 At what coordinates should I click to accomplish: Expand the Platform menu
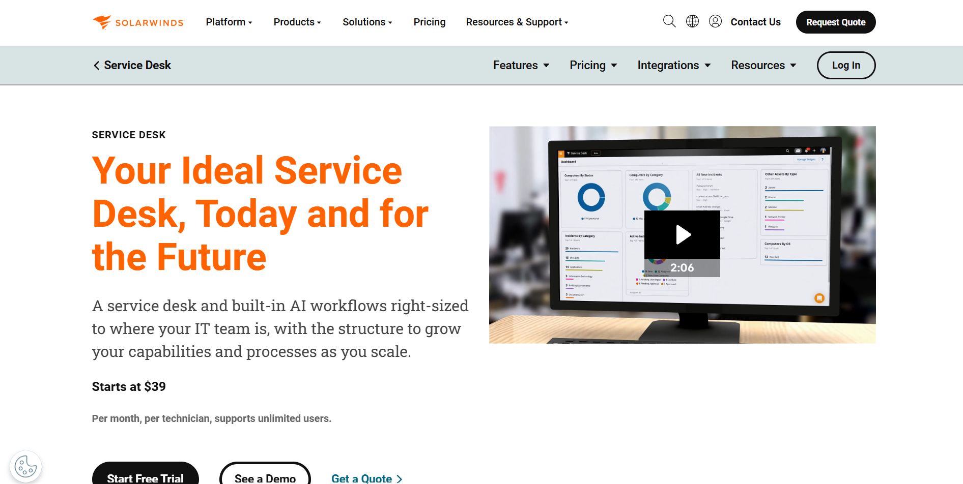(x=229, y=22)
